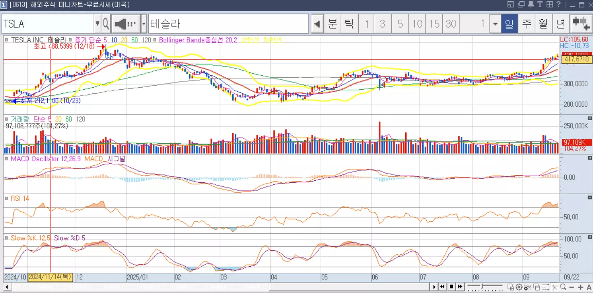Viewport: 593px width, 293px height.
Task: Select the 15 interval button
Action: 434,24
